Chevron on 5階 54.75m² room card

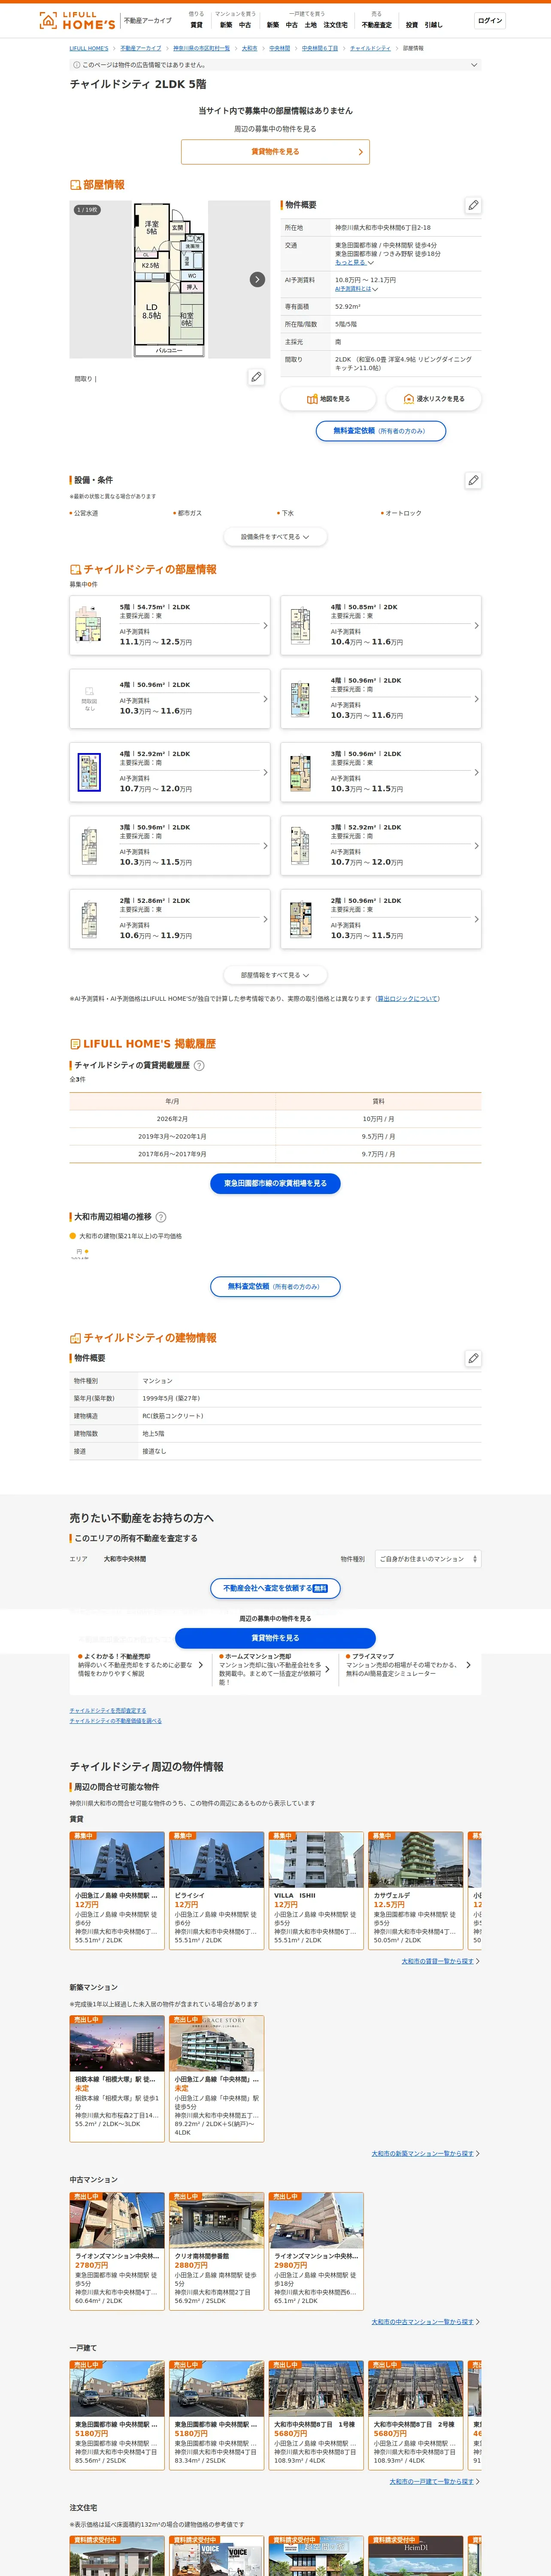[x=265, y=626]
